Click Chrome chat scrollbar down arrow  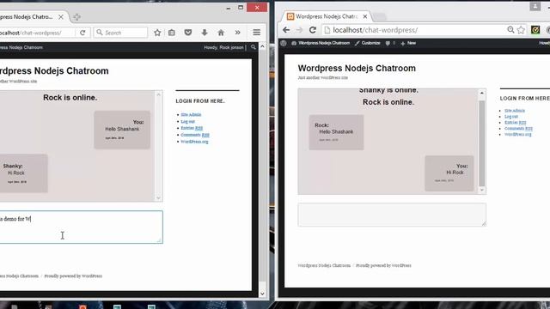click(482, 190)
